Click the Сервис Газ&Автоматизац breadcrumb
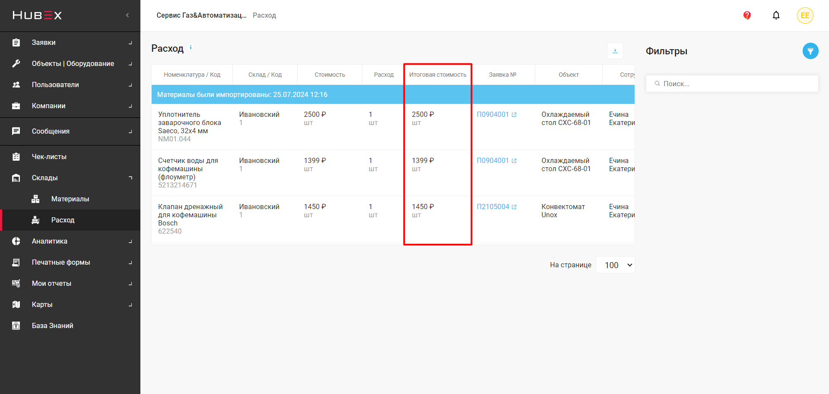829x394 pixels. [201, 16]
